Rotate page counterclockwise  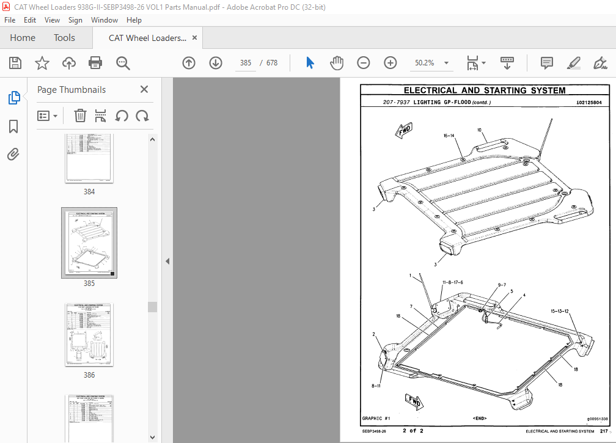(122, 116)
